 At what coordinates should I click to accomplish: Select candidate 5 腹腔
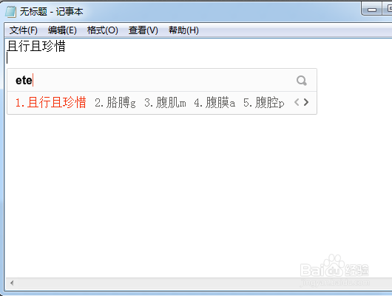(x=264, y=102)
